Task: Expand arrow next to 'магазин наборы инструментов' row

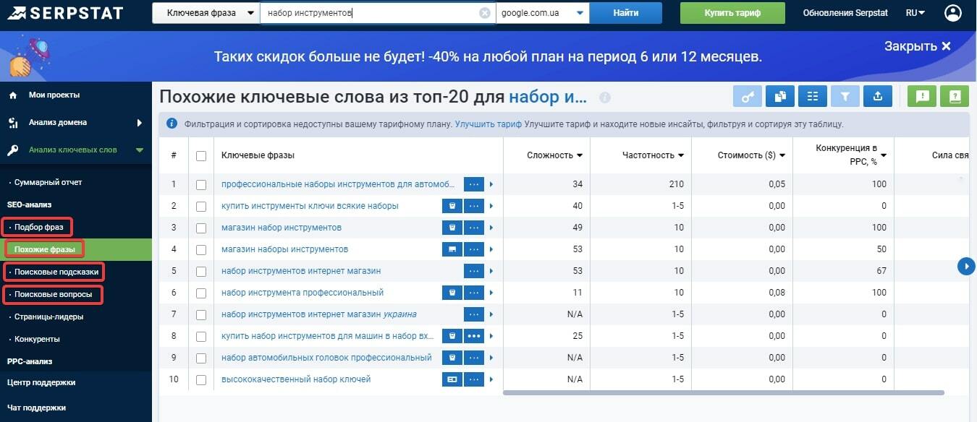Action: point(491,249)
